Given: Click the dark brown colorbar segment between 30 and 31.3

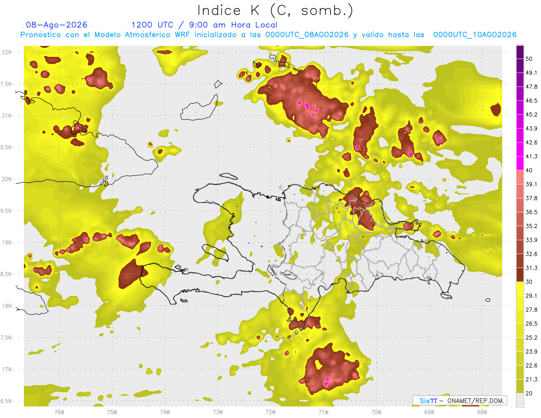Looking at the screenshot, I should pos(520,275).
